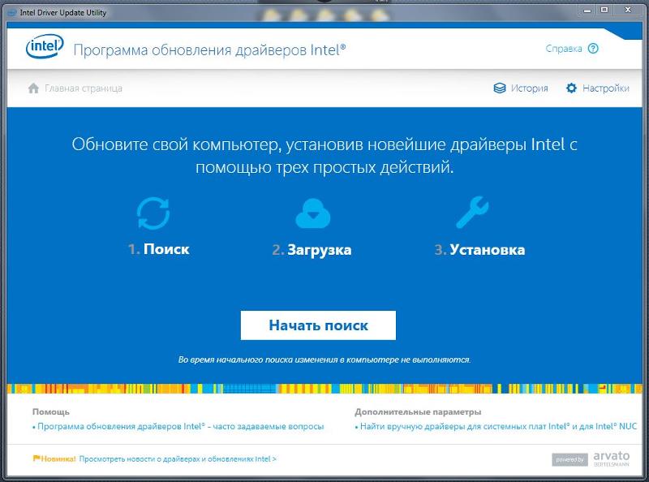
Task: Click the headline 'Обновите свой компьютер' text
Action: tap(324, 156)
